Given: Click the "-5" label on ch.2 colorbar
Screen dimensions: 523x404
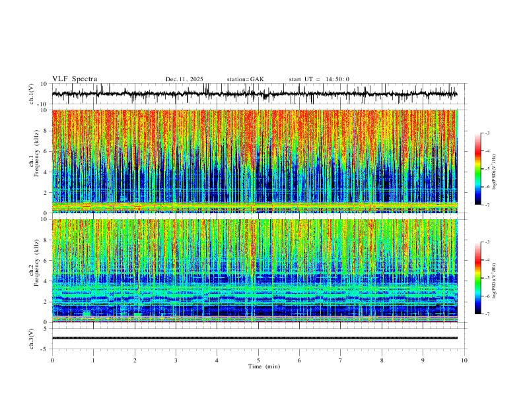Looking at the screenshot, I should [x=487, y=278].
